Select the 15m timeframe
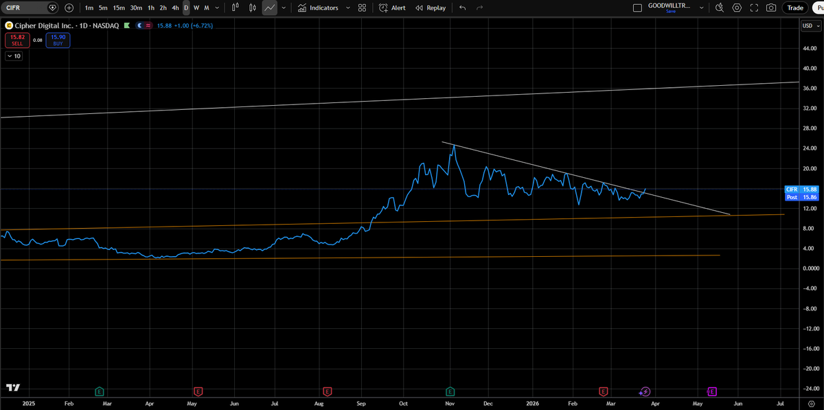This screenshot has width=824, height=410. click(x=119, y=8)
